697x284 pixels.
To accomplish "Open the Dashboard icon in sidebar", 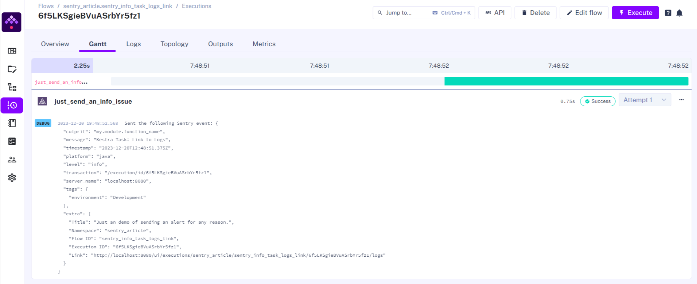I will (12, 51).
